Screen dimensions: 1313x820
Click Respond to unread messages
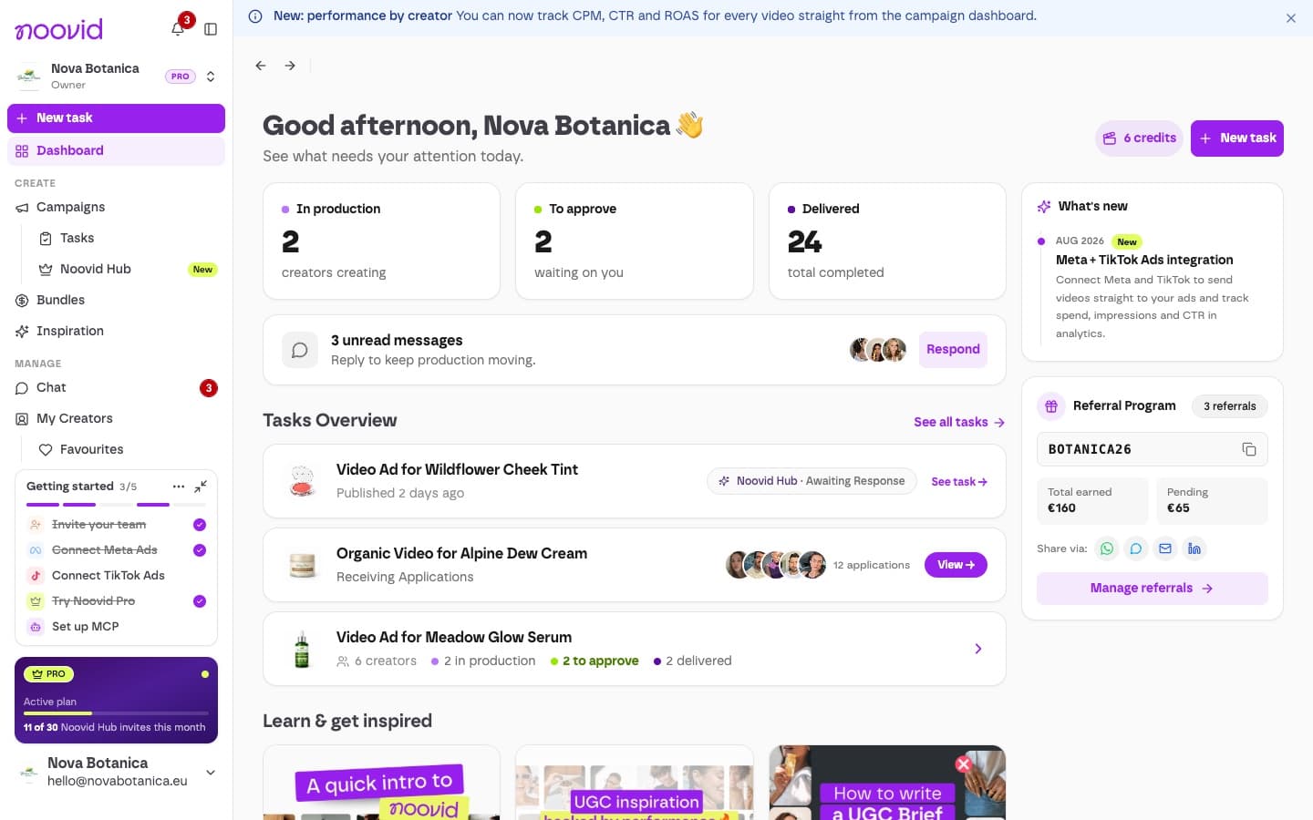click(953, 350)
